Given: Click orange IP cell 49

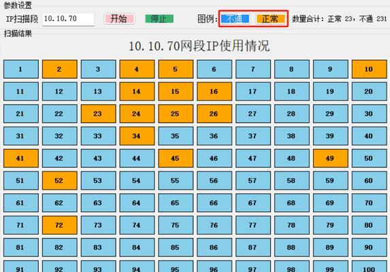Looking at the screenshot, I should point(331,158).
